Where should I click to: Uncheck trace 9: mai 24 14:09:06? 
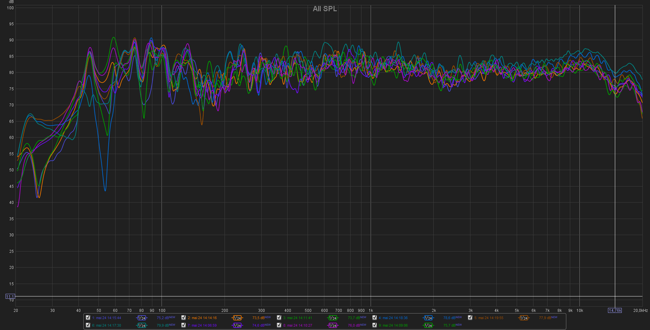[374, 325]
